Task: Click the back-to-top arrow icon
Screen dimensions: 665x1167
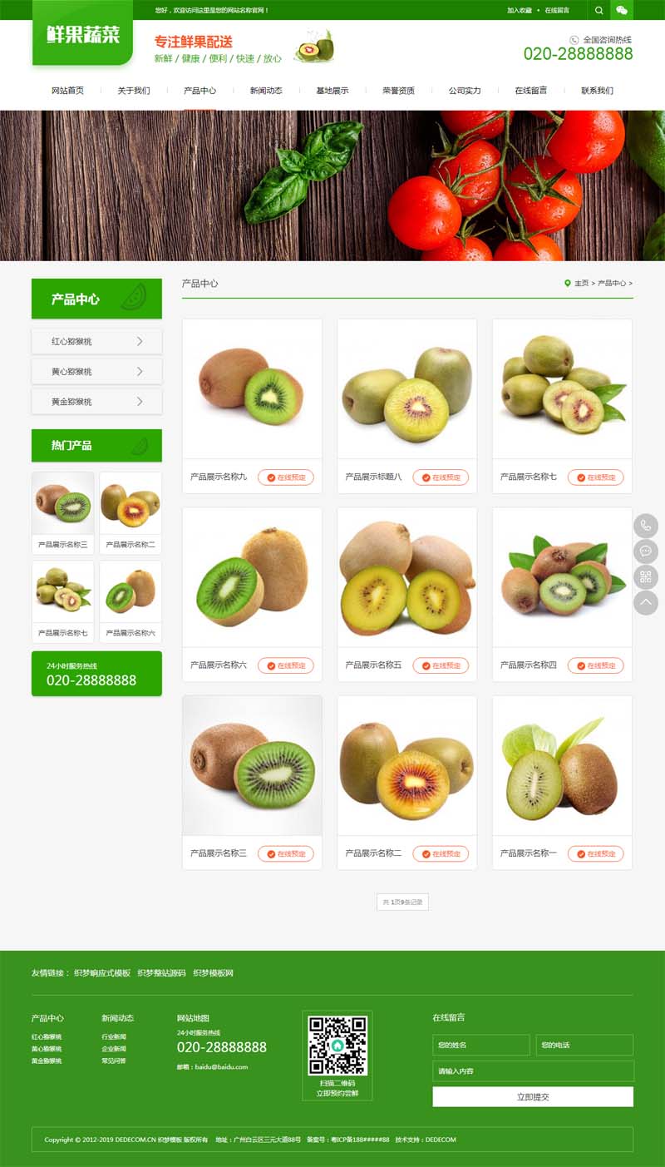Action: pos(646,603)
